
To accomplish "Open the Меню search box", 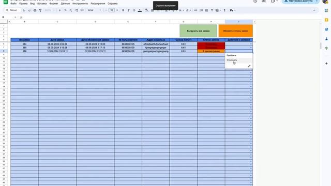I will pos(12,10).
